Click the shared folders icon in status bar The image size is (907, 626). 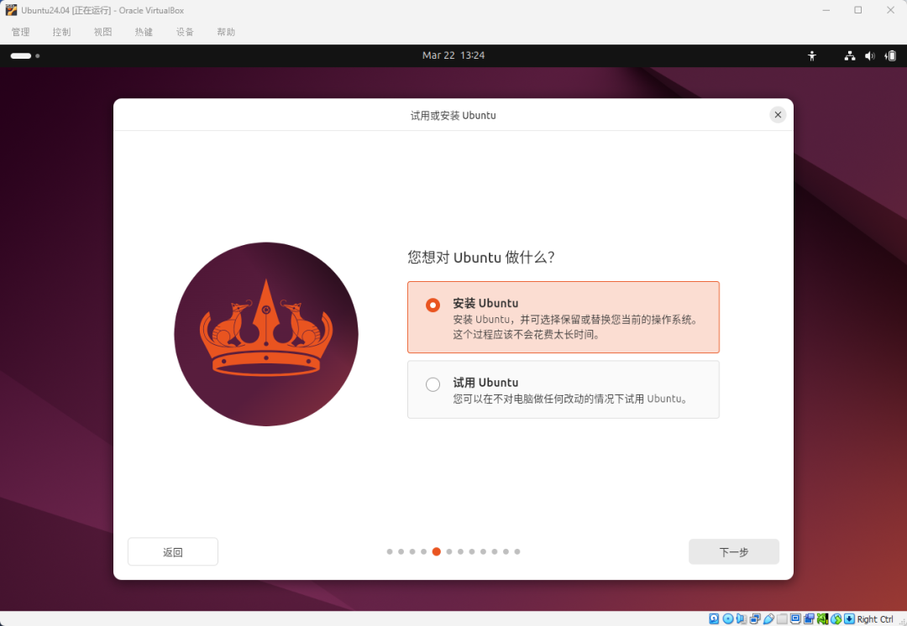pos(782,619)
